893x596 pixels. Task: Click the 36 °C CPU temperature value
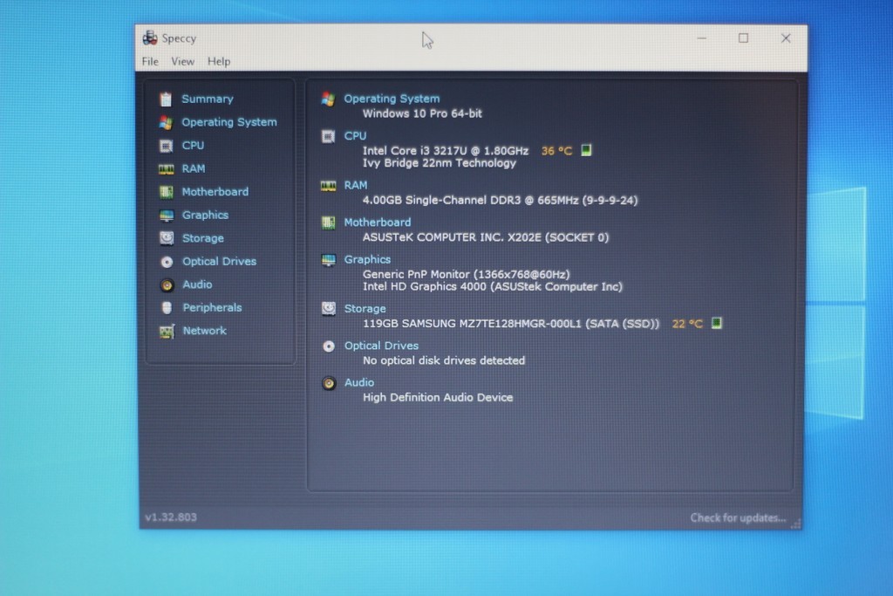[x=556, y=151]
